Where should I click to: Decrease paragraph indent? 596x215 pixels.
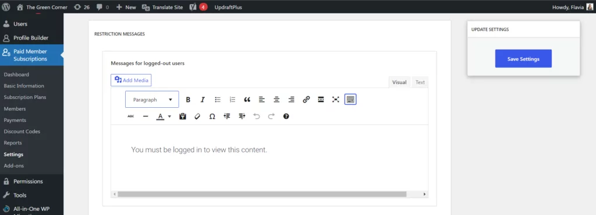(x=227, y=116)
